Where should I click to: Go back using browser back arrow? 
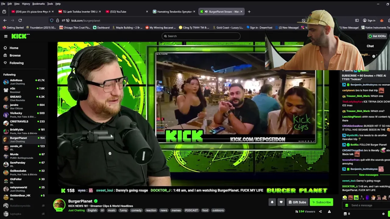[x=5, y=20]
